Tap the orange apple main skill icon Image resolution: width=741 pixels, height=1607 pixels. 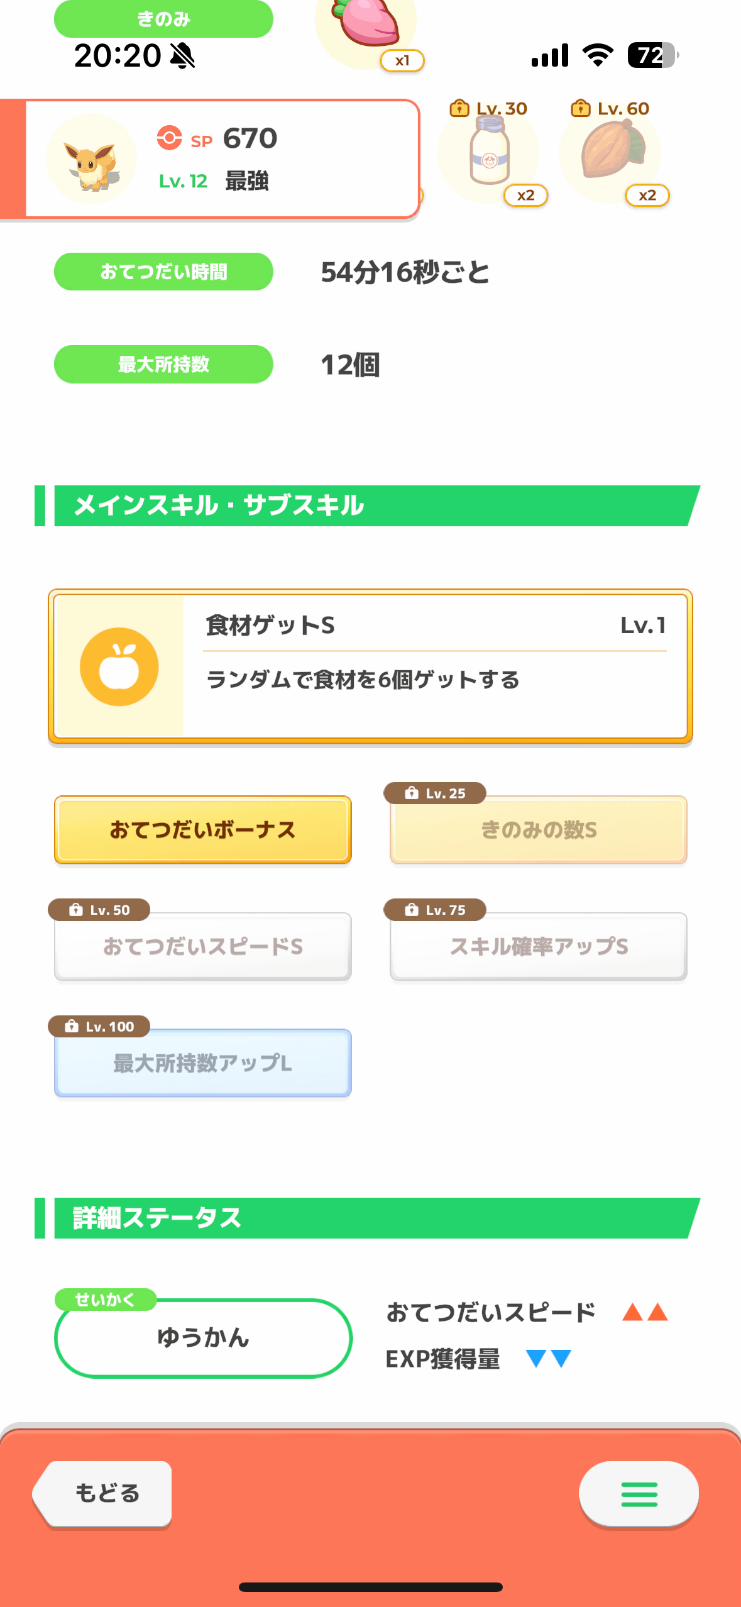coord(119,666)
